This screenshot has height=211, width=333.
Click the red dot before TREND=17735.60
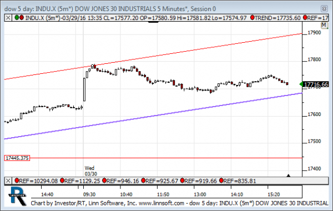[x=253, y=18]
